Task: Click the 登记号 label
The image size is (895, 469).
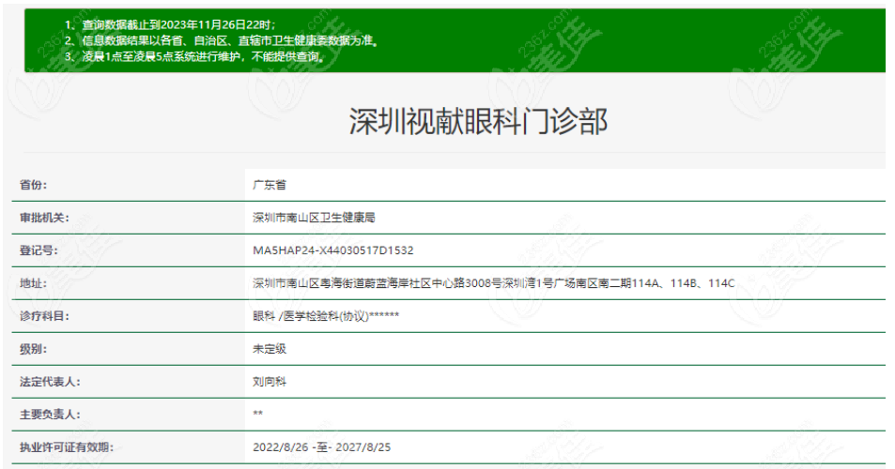Action: point(39,250)
